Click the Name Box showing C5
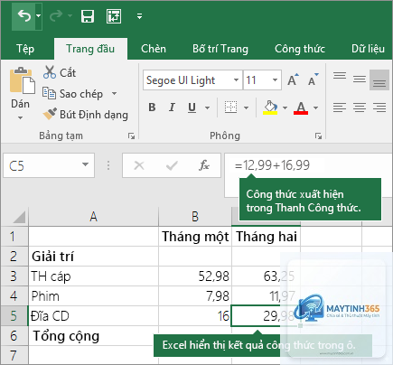This screenshot has width=393, height=365. (49, 165)
